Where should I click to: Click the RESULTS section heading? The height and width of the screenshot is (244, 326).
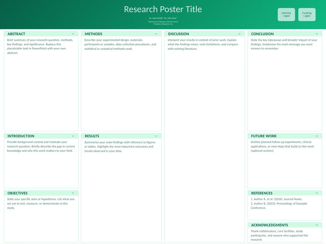tap(92, 136)
